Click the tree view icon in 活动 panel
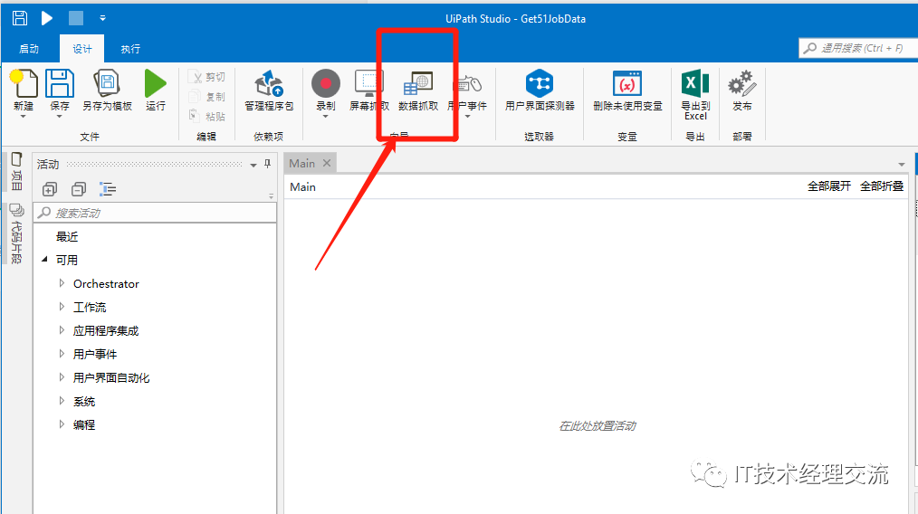The height and width of the screenshot is (514, 918). [107, 189]
